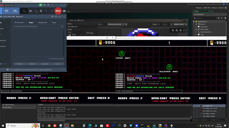Select spr_lobby_votekick in asset tree
Viewport: 229px width, 128px height.
[x=209, y=114]
